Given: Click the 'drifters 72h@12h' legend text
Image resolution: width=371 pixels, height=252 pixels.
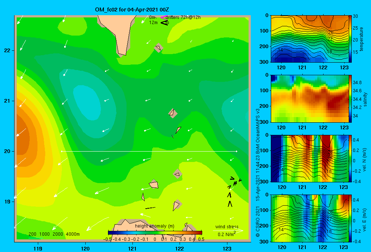Looking at the screenshot, I should click(x=183, y=17).
